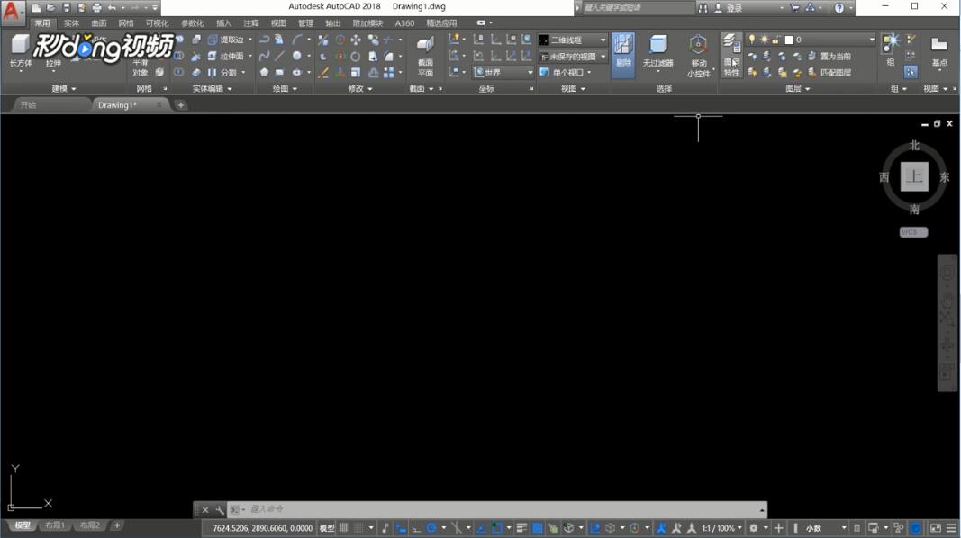961x538 pixels.
Task: Open the Single Viewport (单个视口) dropdown
Action: (567, 72)
